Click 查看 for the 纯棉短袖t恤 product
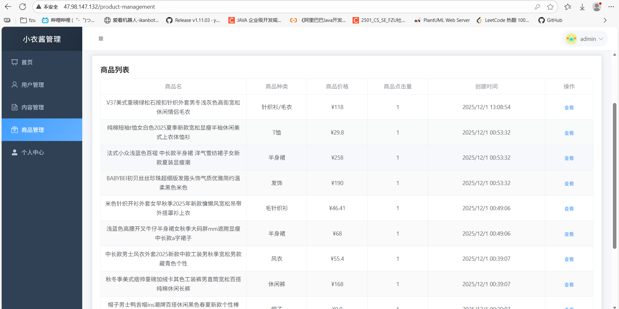Viewport: 619px width, 309px height. coord(569,133)
